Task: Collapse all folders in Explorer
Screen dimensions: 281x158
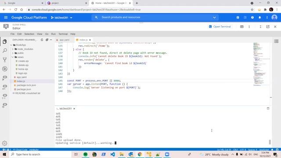Action: coord(47,40)
